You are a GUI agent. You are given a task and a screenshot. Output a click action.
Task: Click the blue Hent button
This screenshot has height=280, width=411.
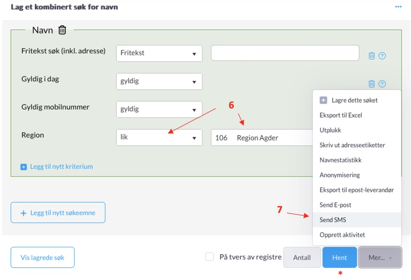[x=340, y=257]
